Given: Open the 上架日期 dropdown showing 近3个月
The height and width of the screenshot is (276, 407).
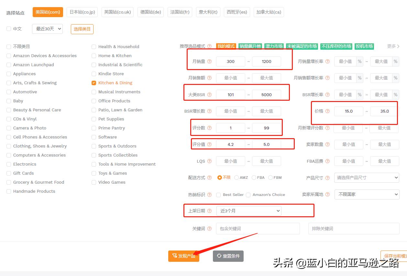Looking at the screenshot, I should tap(248, 210).
